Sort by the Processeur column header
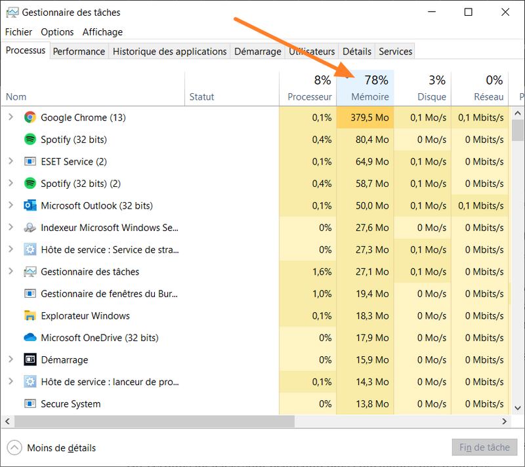Image resolution: width=525 pixels, height=467 pixels. pos(309,96)
